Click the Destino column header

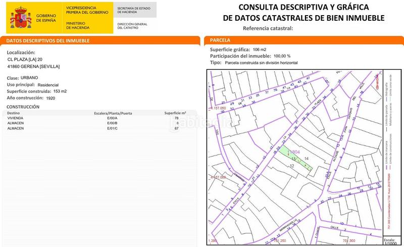15,113
